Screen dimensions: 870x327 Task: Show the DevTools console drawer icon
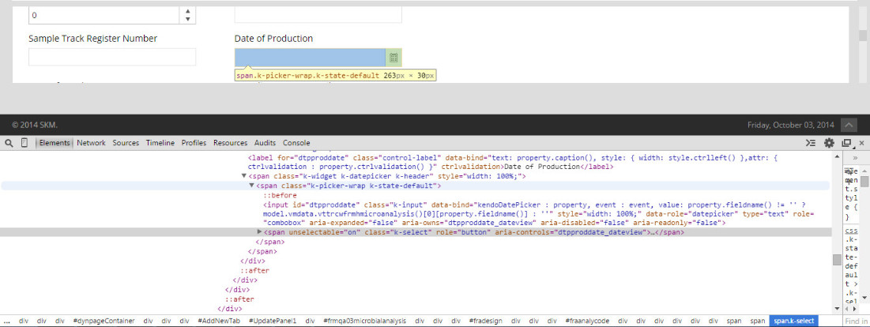(x=811, y=143)
